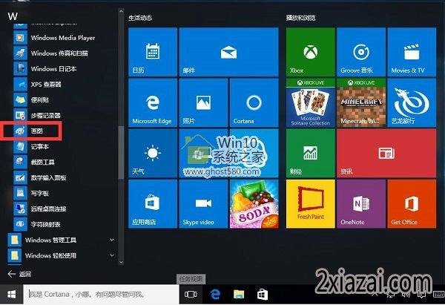Click the Windows Start button
The width and height of the screenshot is (445, 305).
[x=11, y=295]
